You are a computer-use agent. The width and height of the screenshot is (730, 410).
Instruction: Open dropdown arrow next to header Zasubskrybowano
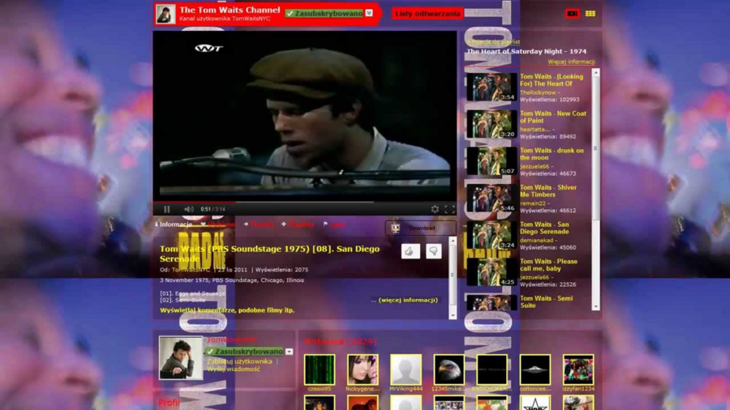pyautogui.click(x=369, y=13)
